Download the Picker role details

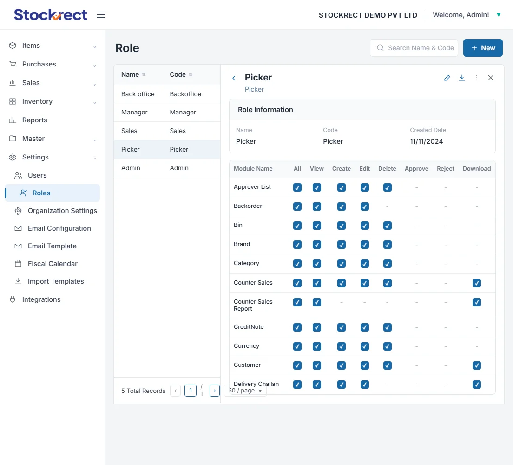(x=461, y=78)
